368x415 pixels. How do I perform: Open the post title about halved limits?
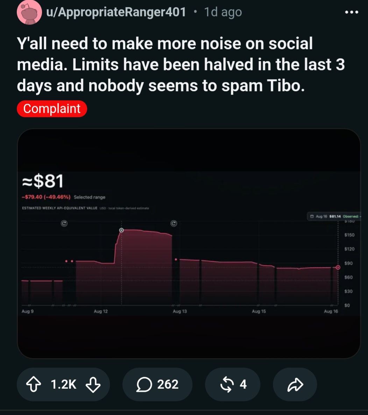pyautogui.click(x=181, y=64)
